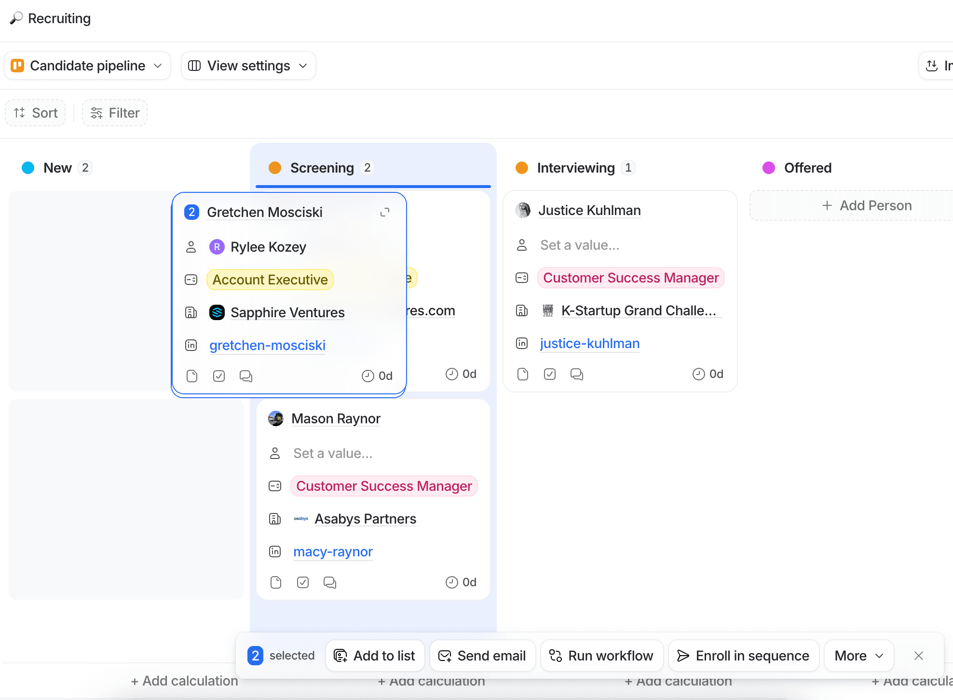This screenshot has width=953, height=700.
Task: Open the View settings dropdown
Action: tap(248, 65)
